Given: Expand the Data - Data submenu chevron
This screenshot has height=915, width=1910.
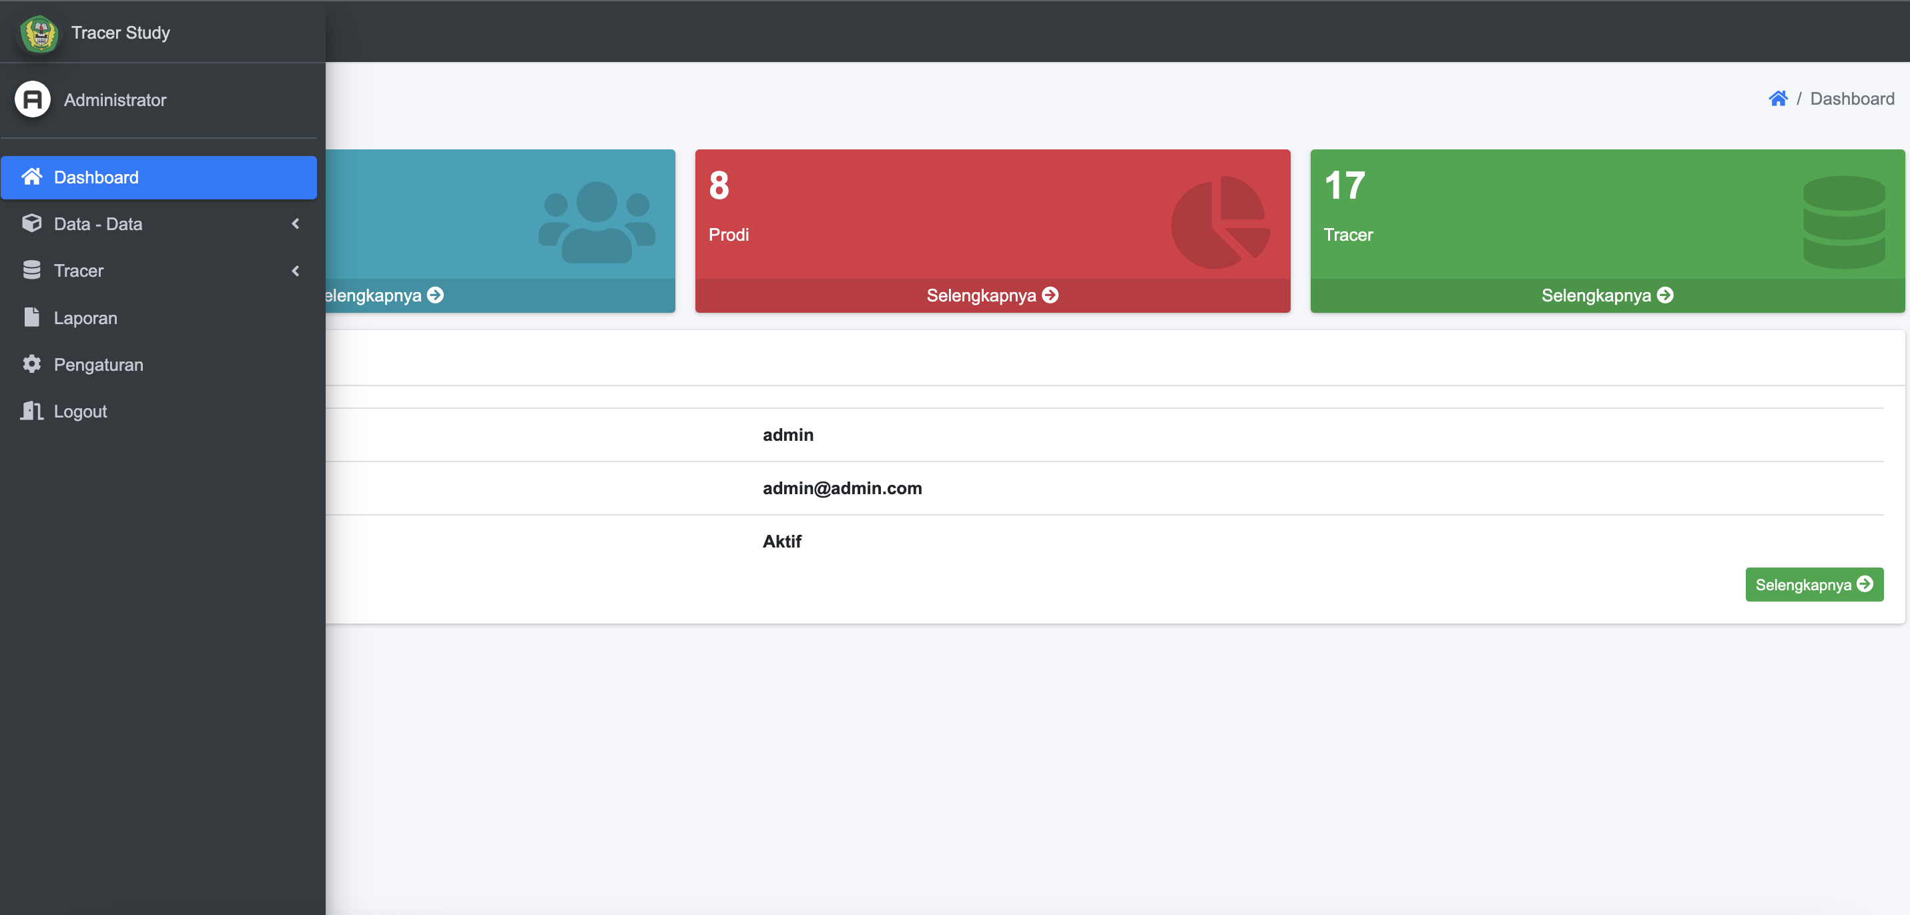Looking at the screenshot, I should (x=295, y=224).
